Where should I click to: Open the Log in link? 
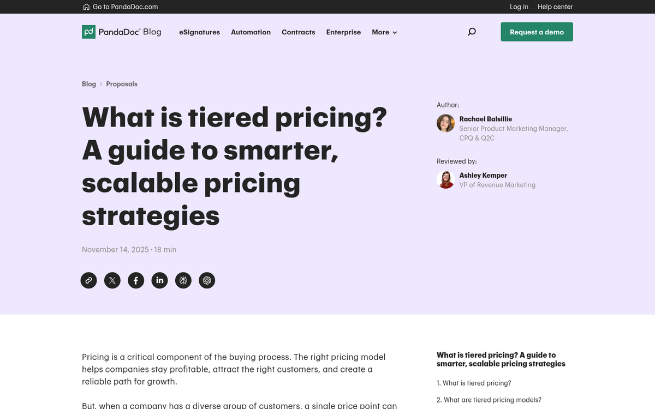click(519, 7)
